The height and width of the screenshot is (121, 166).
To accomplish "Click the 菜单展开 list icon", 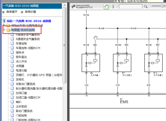I will click(x=4, y=12).
